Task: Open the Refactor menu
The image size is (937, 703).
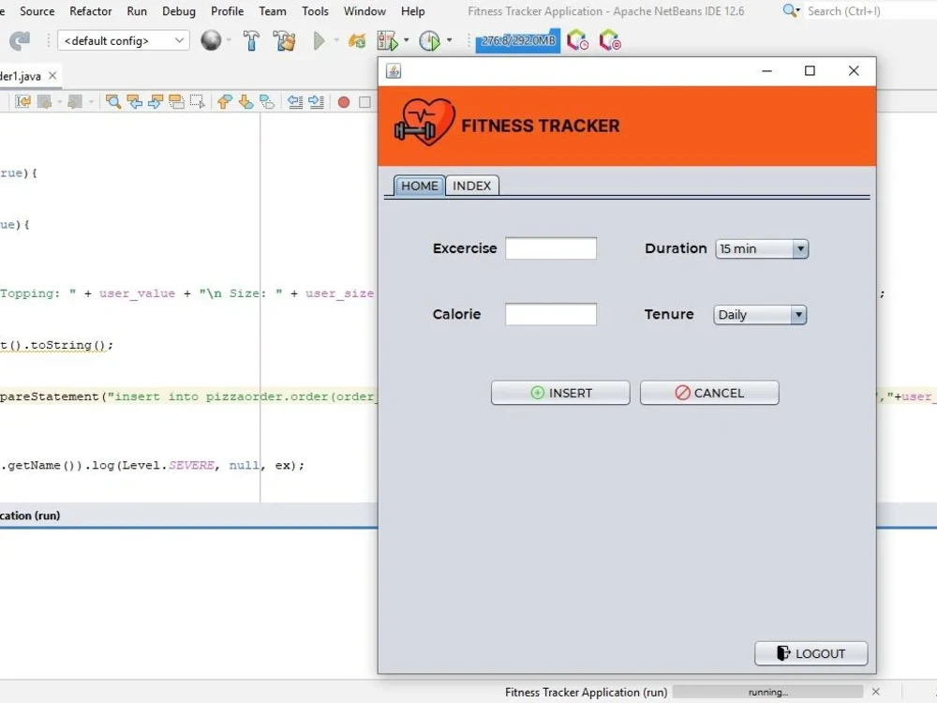Action: point(90,10)
